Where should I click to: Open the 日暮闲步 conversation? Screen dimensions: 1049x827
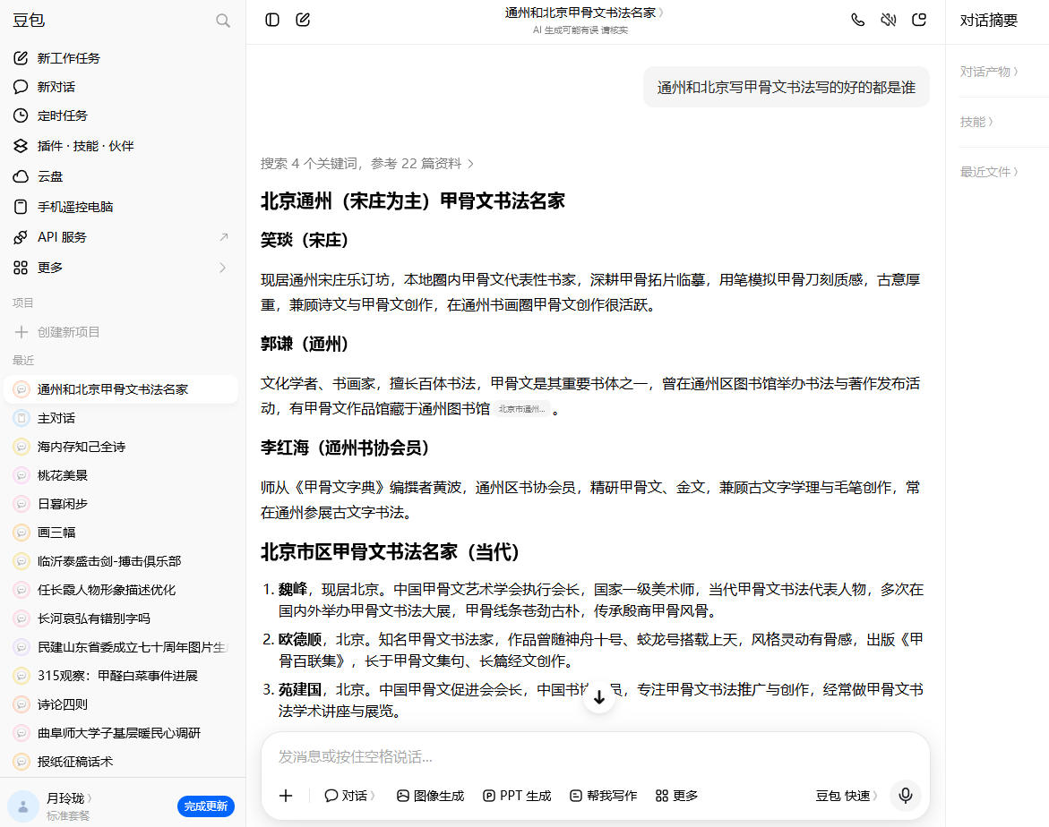coord(120,503)
